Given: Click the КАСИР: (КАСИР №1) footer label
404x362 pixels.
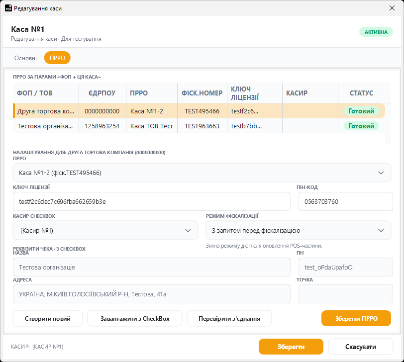Looking at the screenshot, I should coord(37,347).
